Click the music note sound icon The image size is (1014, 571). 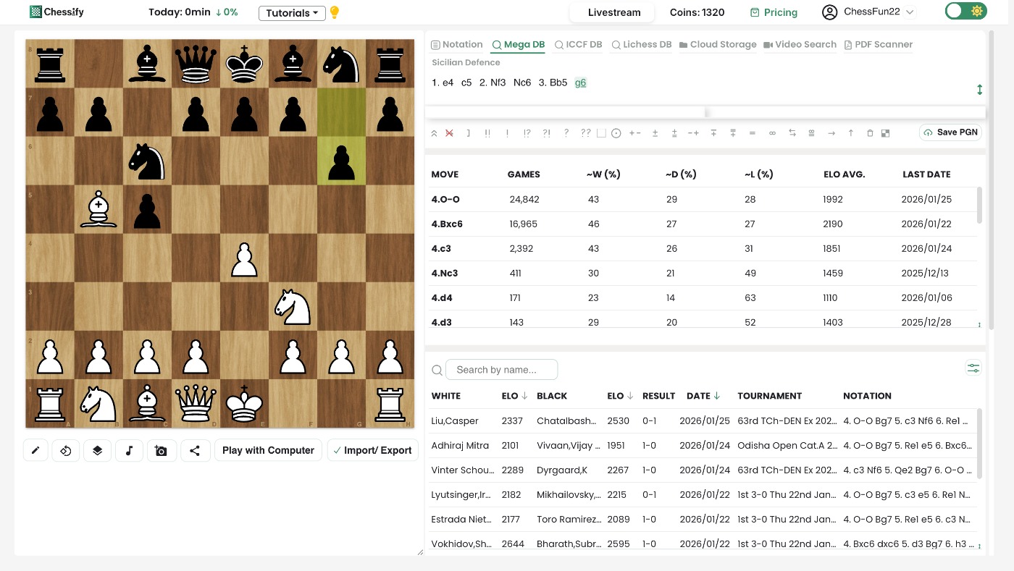click(x=129, y=450)
